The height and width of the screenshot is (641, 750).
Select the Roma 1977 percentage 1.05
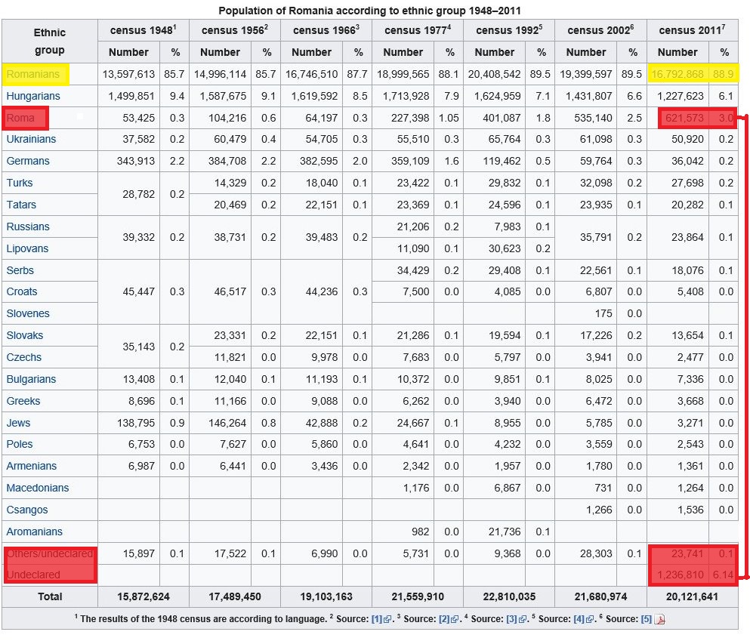click(449, 118)
